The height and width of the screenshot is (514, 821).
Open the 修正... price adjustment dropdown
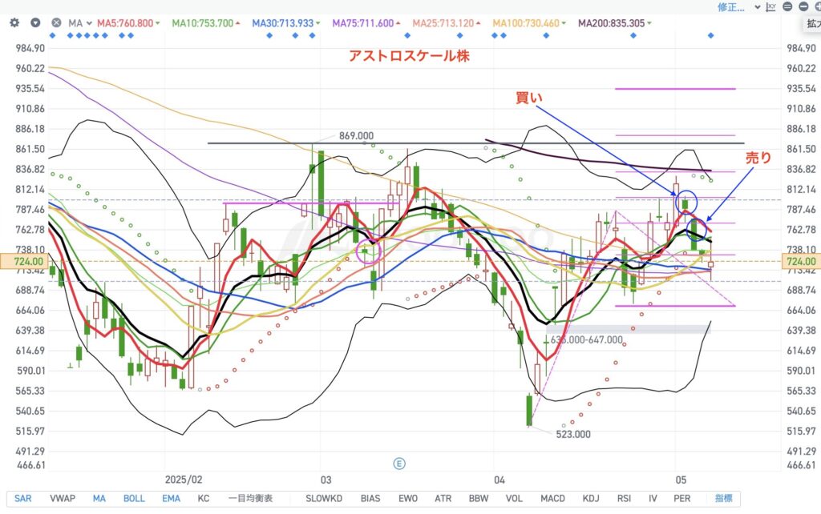pyautogui.click(x=738, y=6)
